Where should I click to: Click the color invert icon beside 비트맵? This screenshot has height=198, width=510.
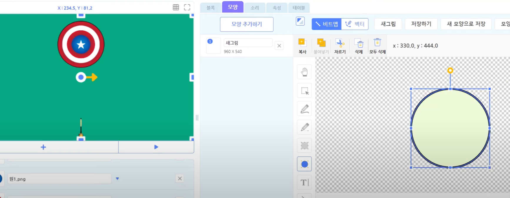click(300, 21)
